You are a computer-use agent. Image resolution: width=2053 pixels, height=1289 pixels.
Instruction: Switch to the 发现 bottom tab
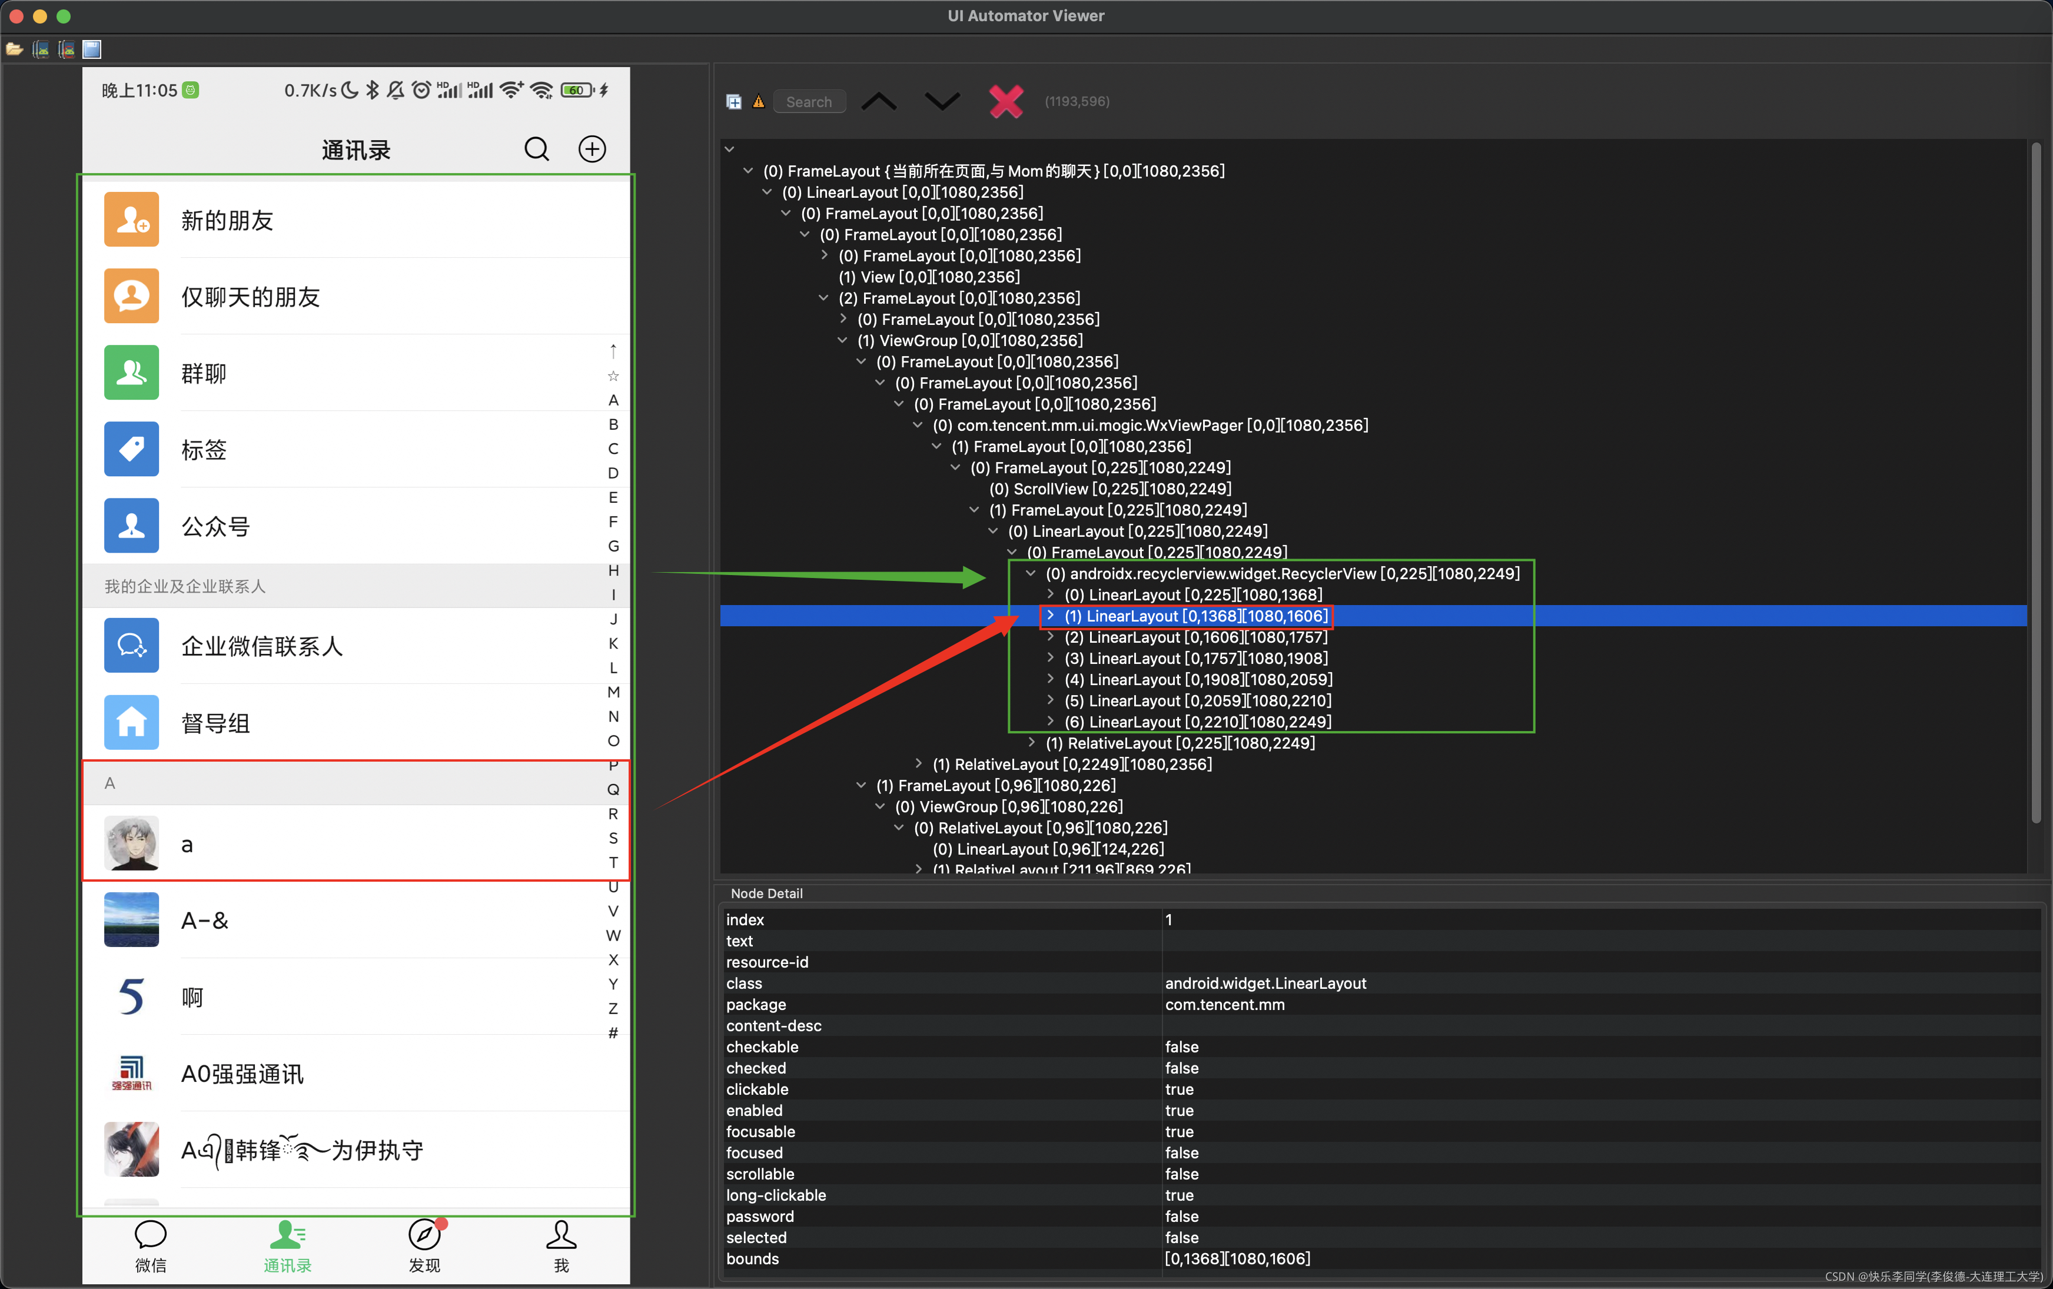pyautogui.click(x=424, y=1245)
